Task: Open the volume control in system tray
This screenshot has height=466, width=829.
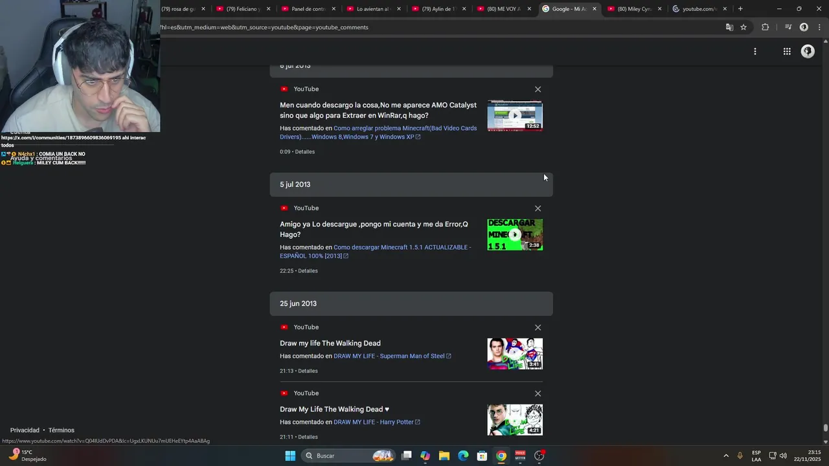Action: (784, 456)
